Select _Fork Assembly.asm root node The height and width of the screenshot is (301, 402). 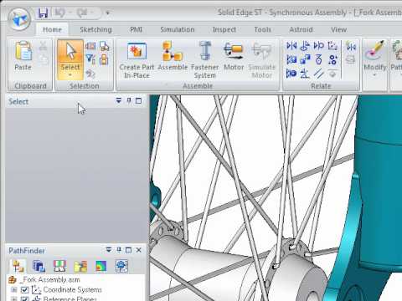pyautogui.click(x=44, y=279)
